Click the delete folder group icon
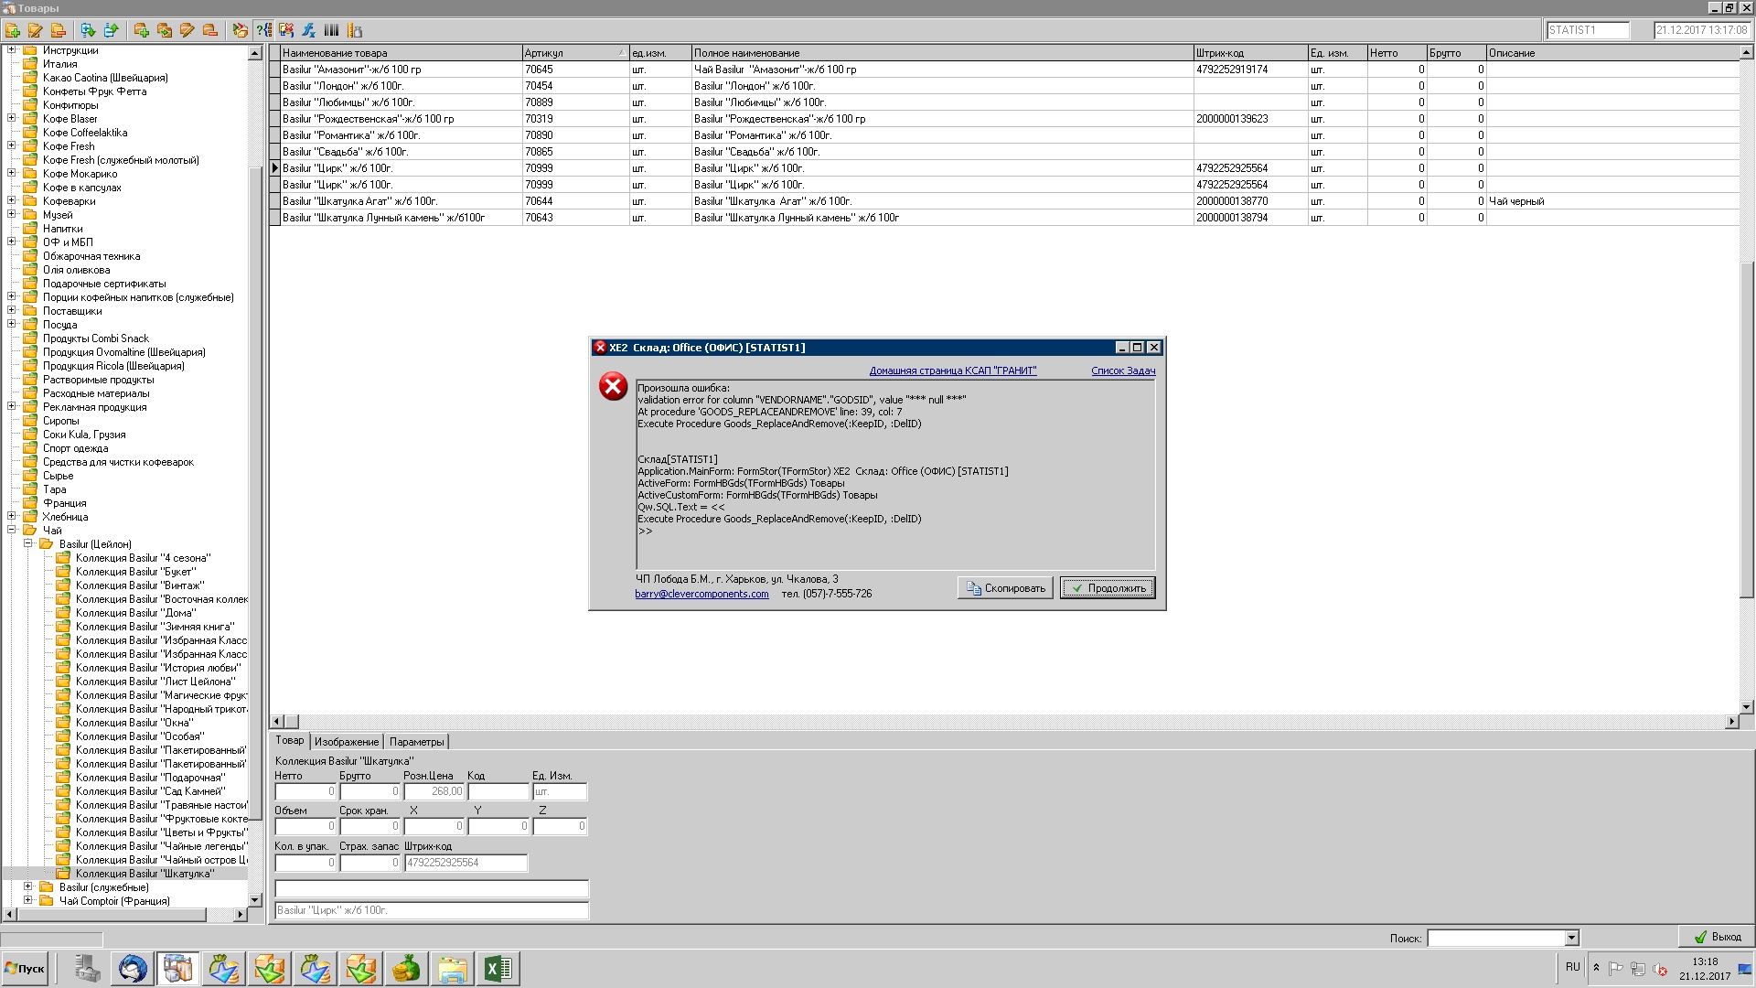Screen dimensions: 1756x988 (x=59, y=30)
